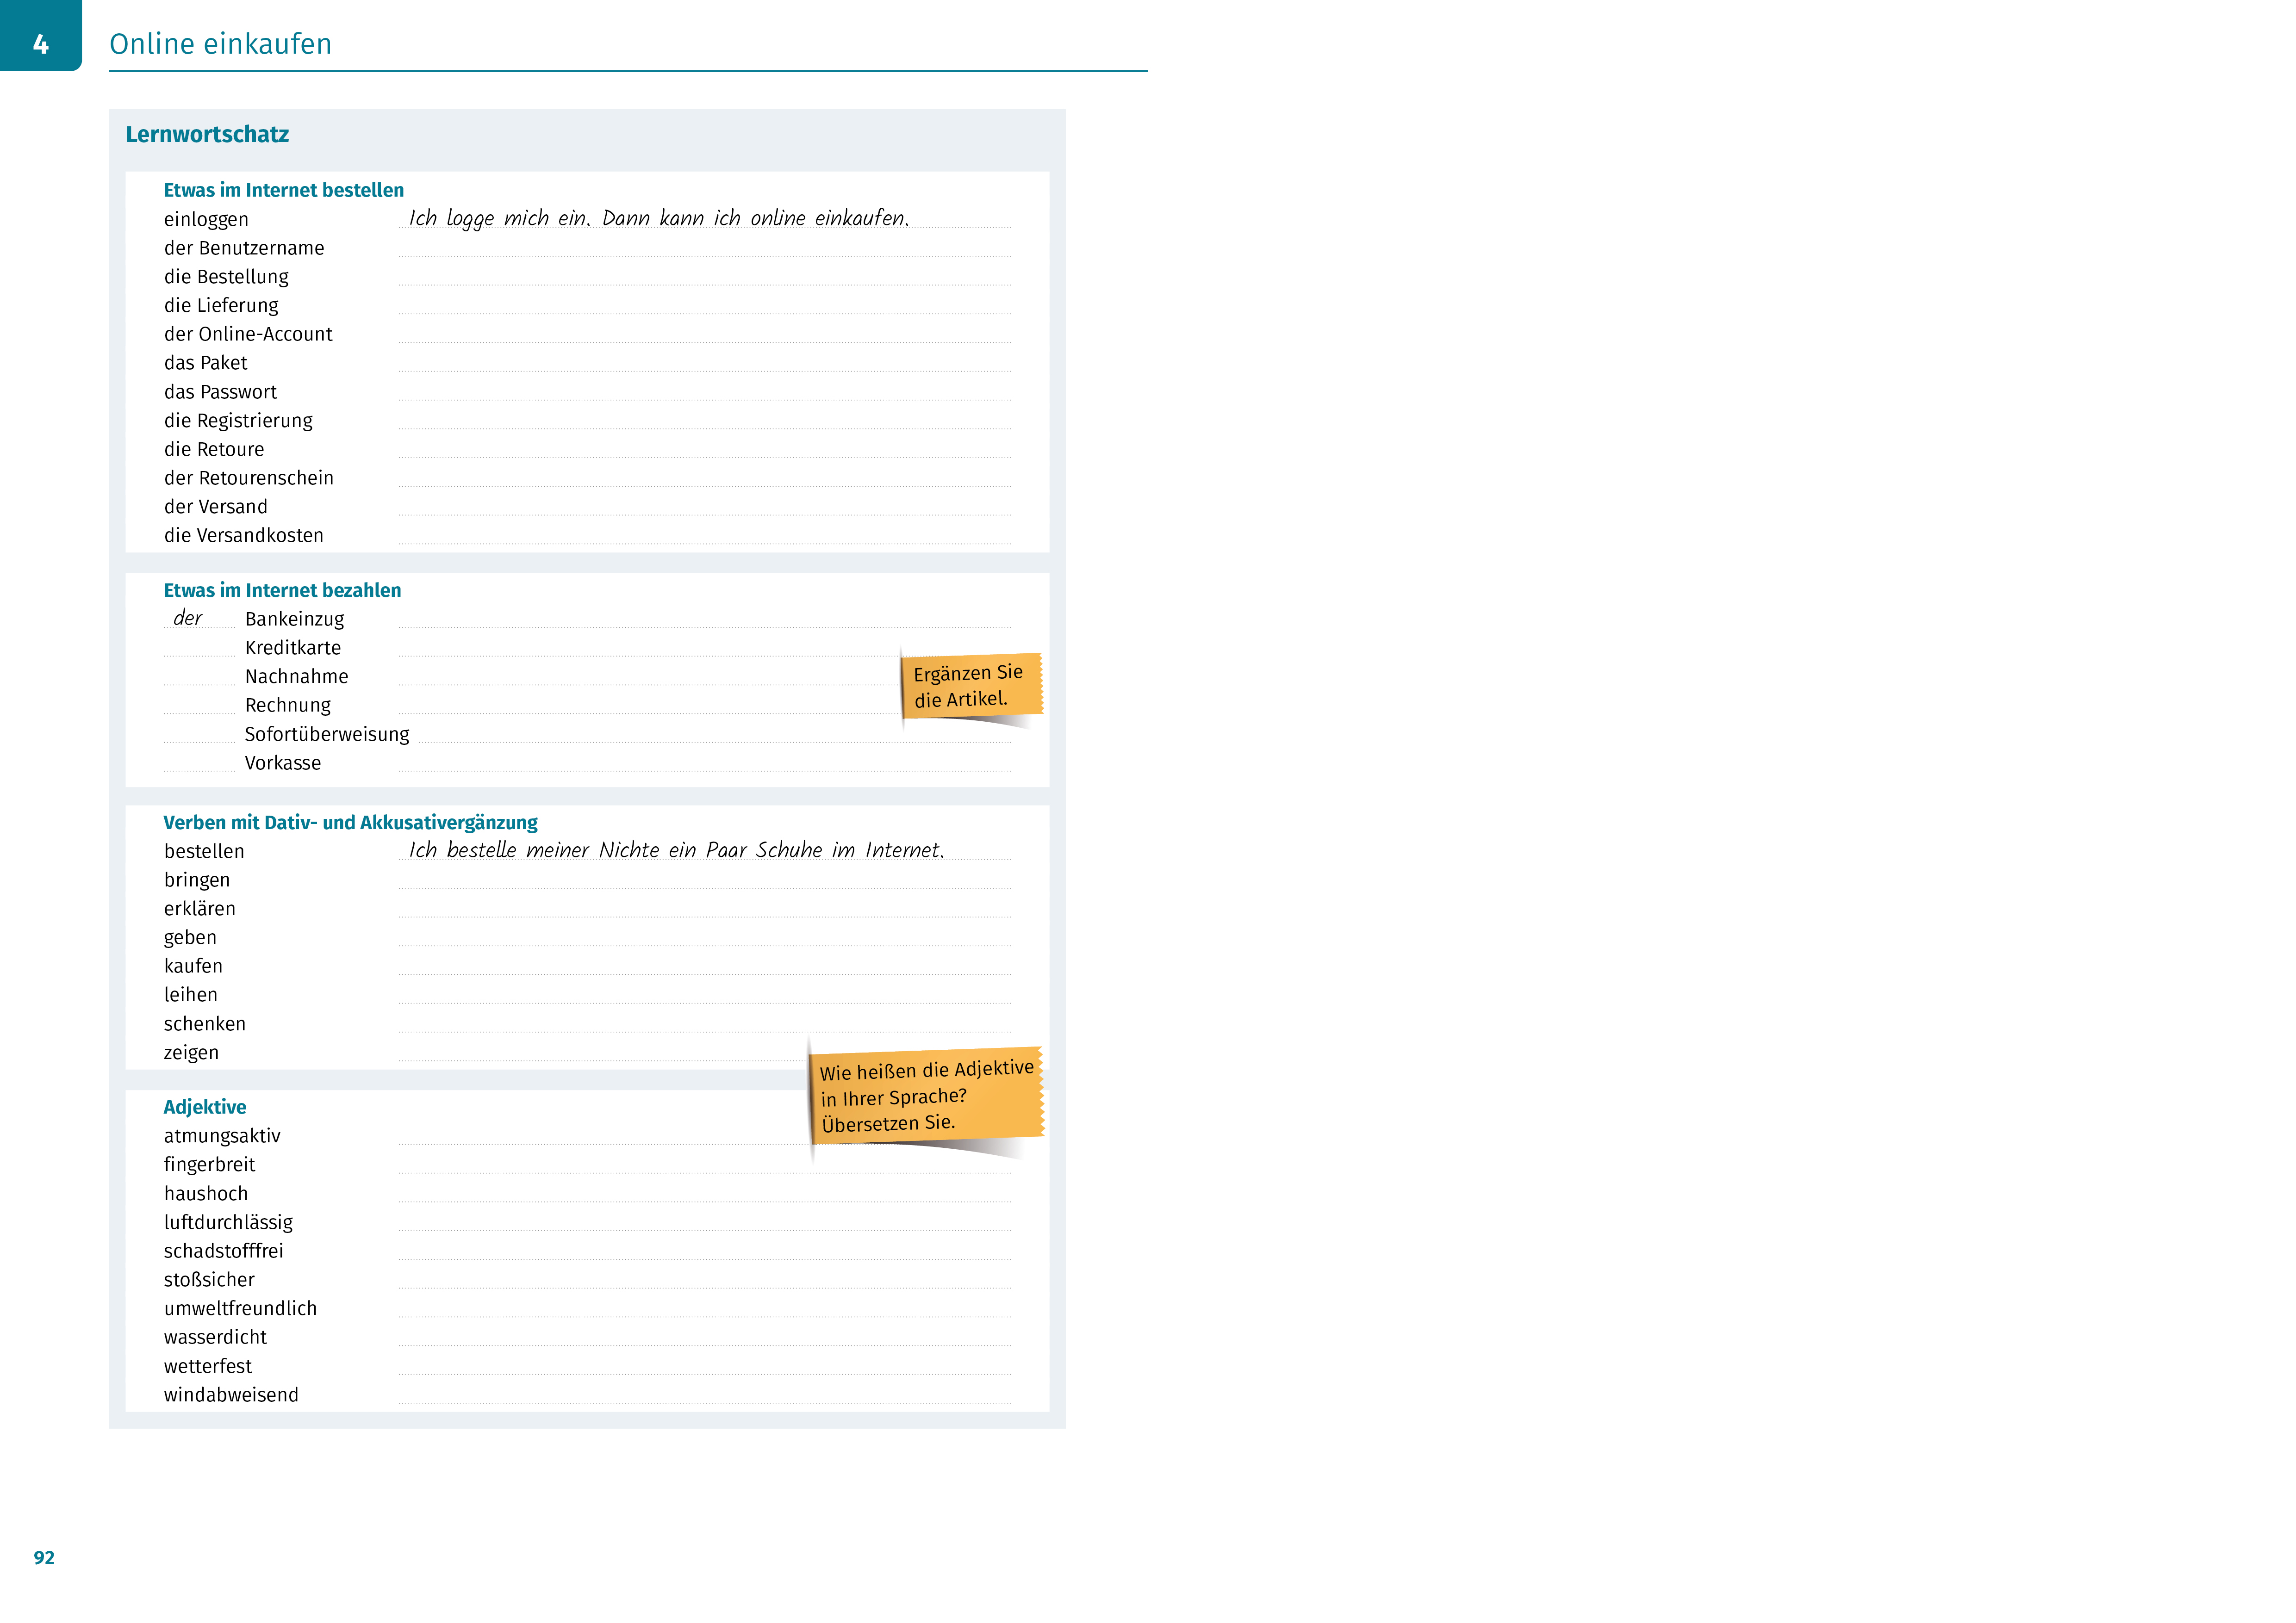
Task: Click the 'Online einkaufen' page title
Action: coord(220,44)
